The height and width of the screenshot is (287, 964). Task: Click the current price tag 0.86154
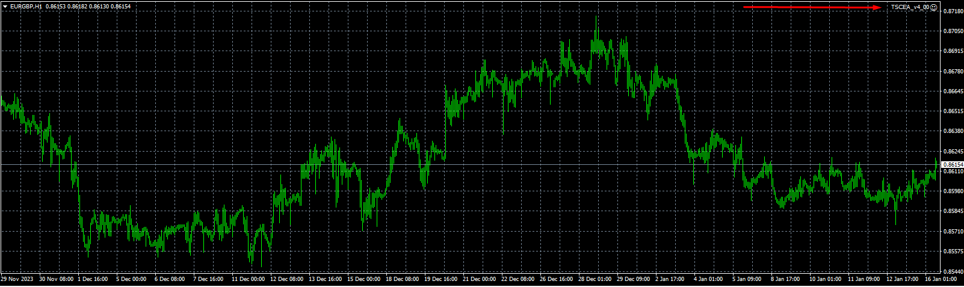pos(952,164)
